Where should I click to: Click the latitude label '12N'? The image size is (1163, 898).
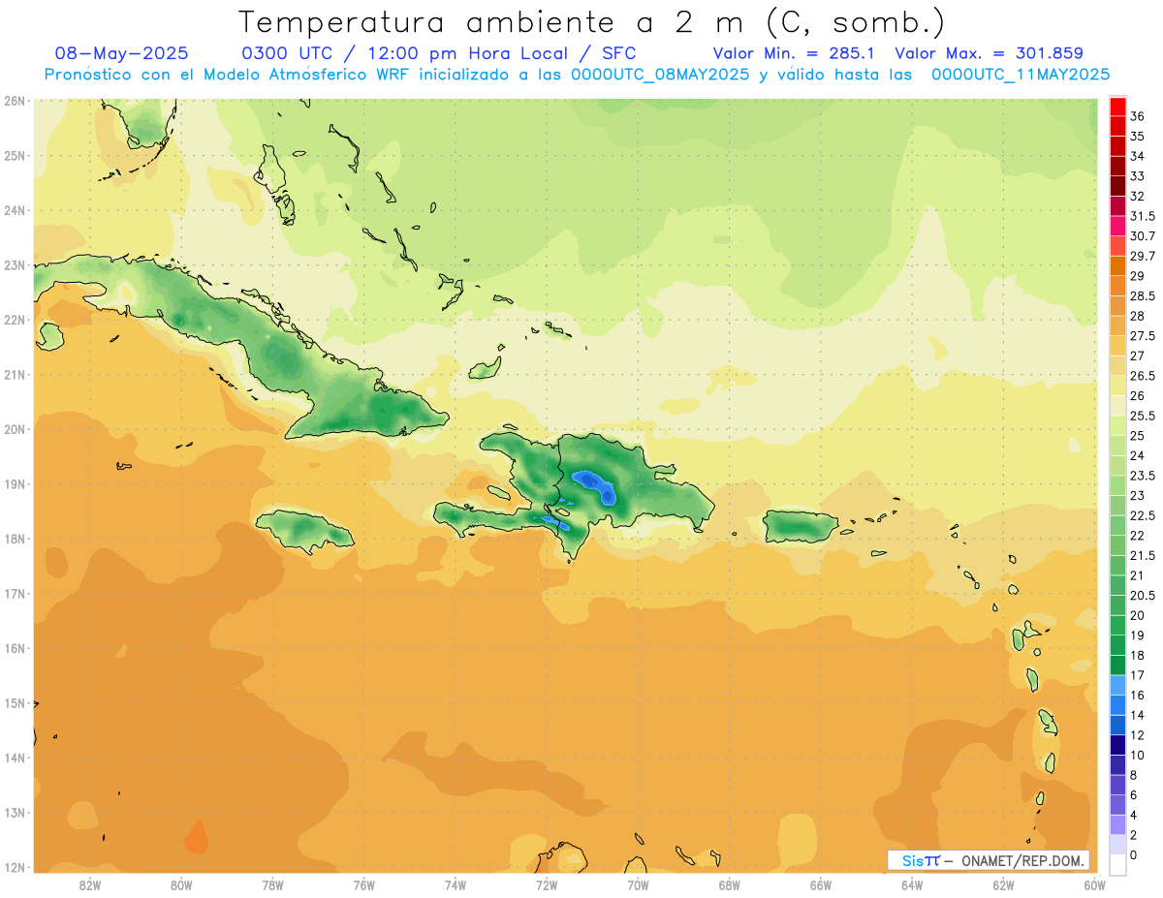pyautogui.click(x=15, y=867)
